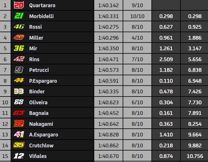
Task: Click Rins' red number 42 logo
Action: (x=19, y=59)
